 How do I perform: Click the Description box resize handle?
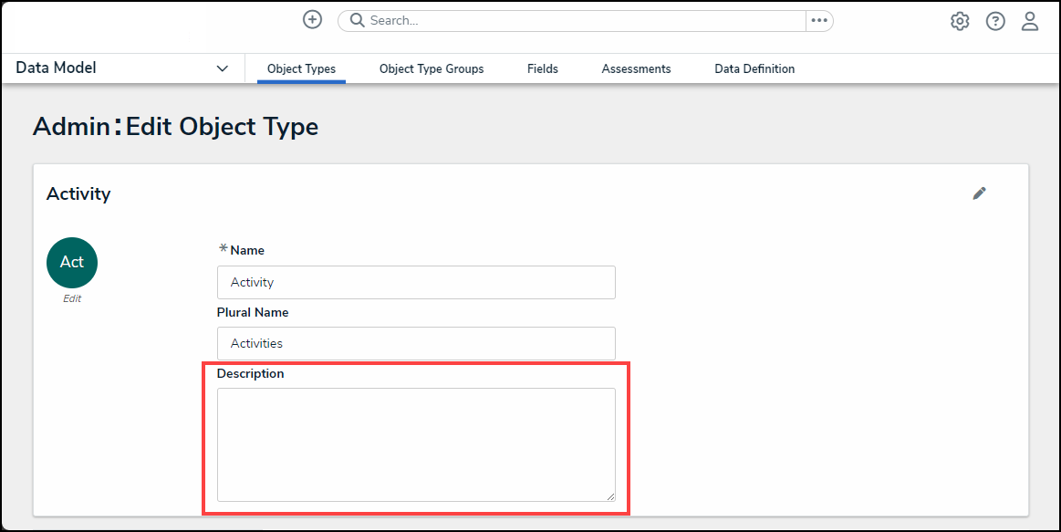pyautogui.click(x=610, y=495)
